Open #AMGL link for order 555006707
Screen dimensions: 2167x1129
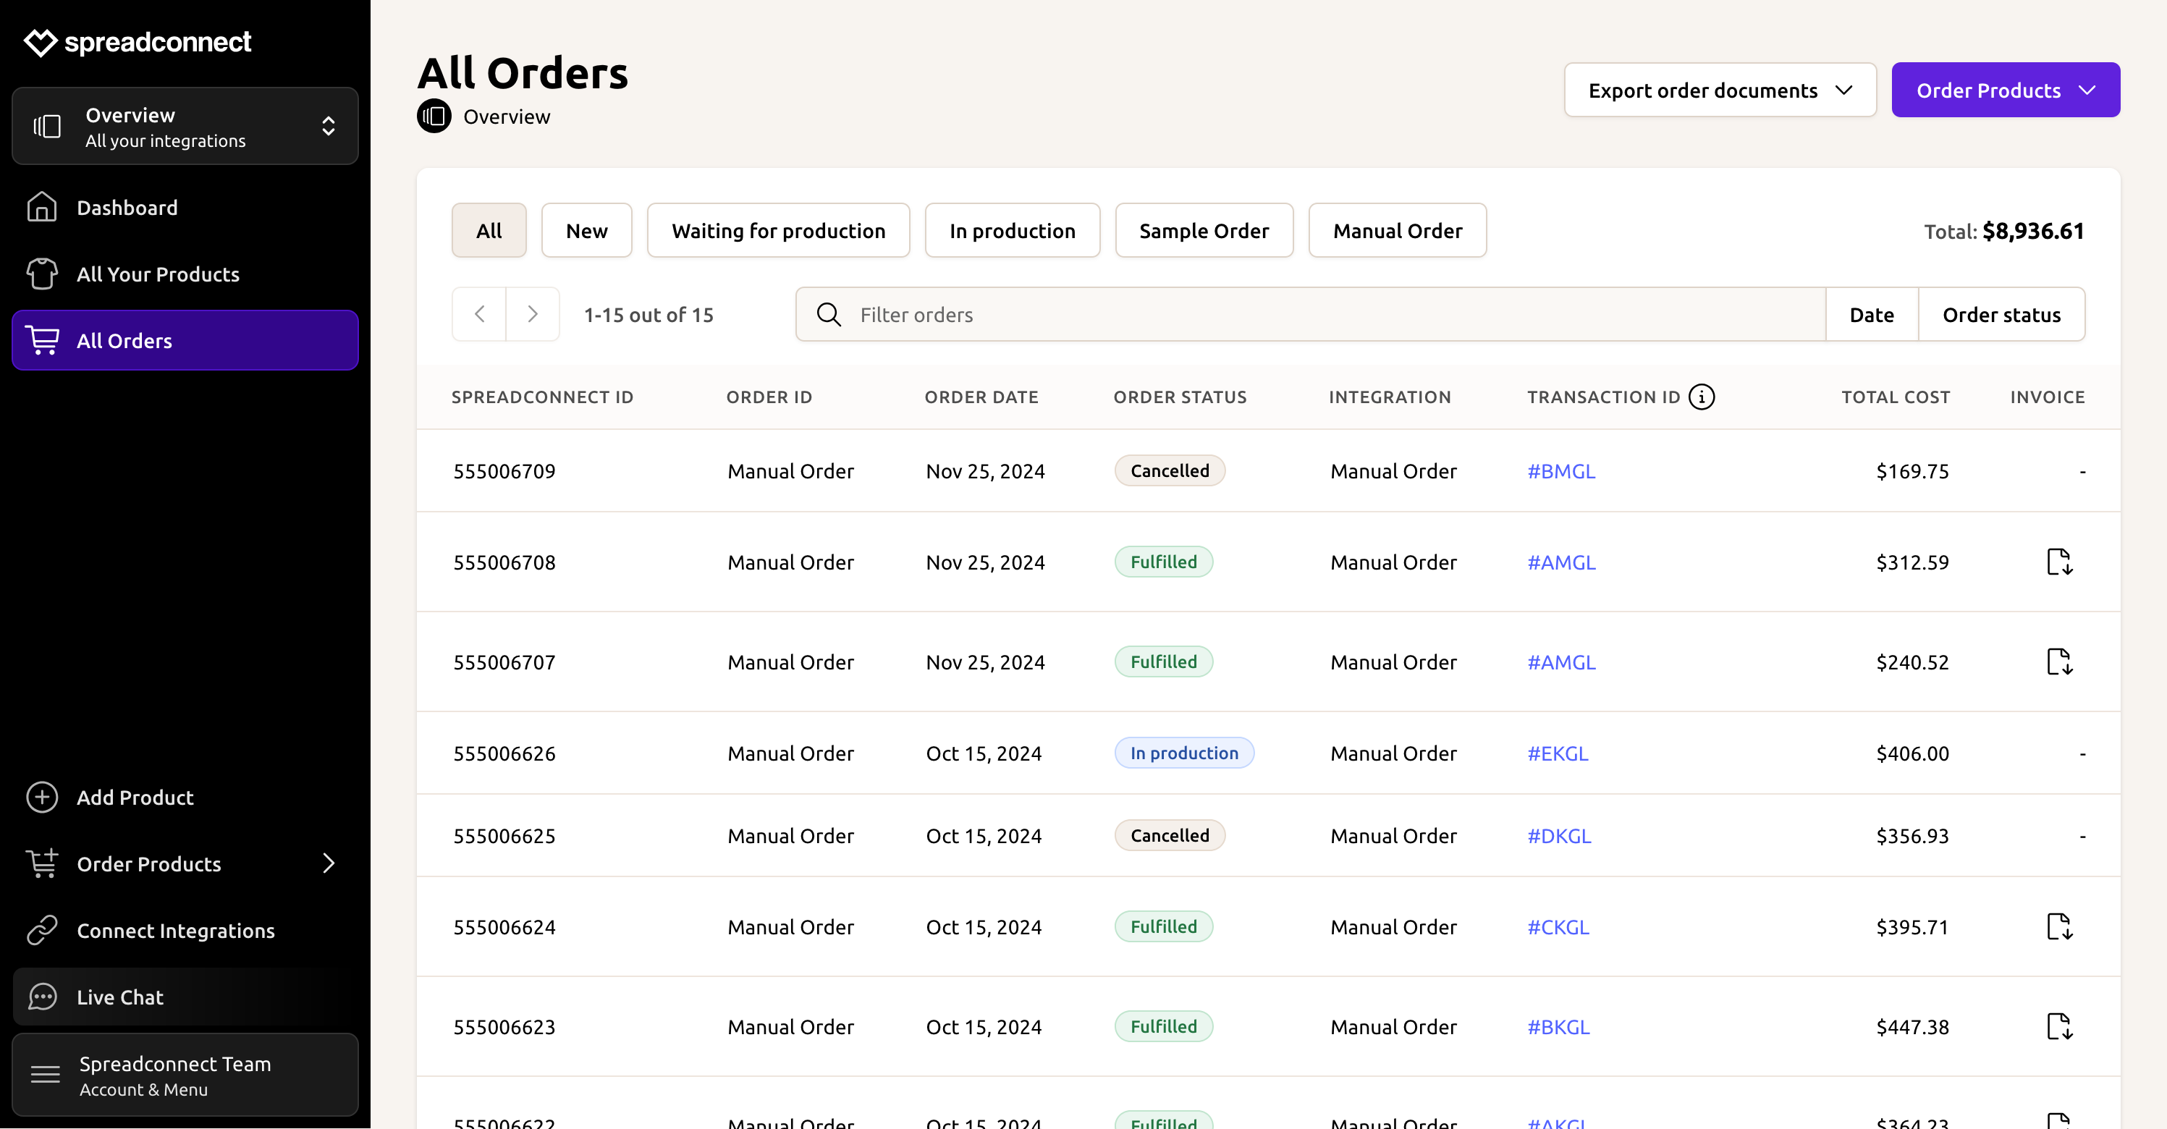tap(1561, 662)
